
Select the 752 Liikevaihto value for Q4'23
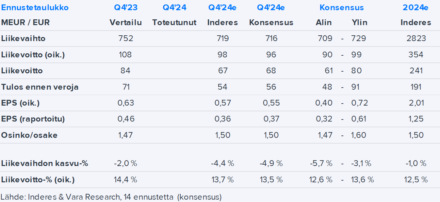126,38
